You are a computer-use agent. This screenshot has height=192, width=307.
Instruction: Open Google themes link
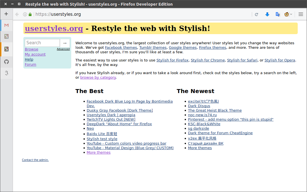[x=183, y=47]
